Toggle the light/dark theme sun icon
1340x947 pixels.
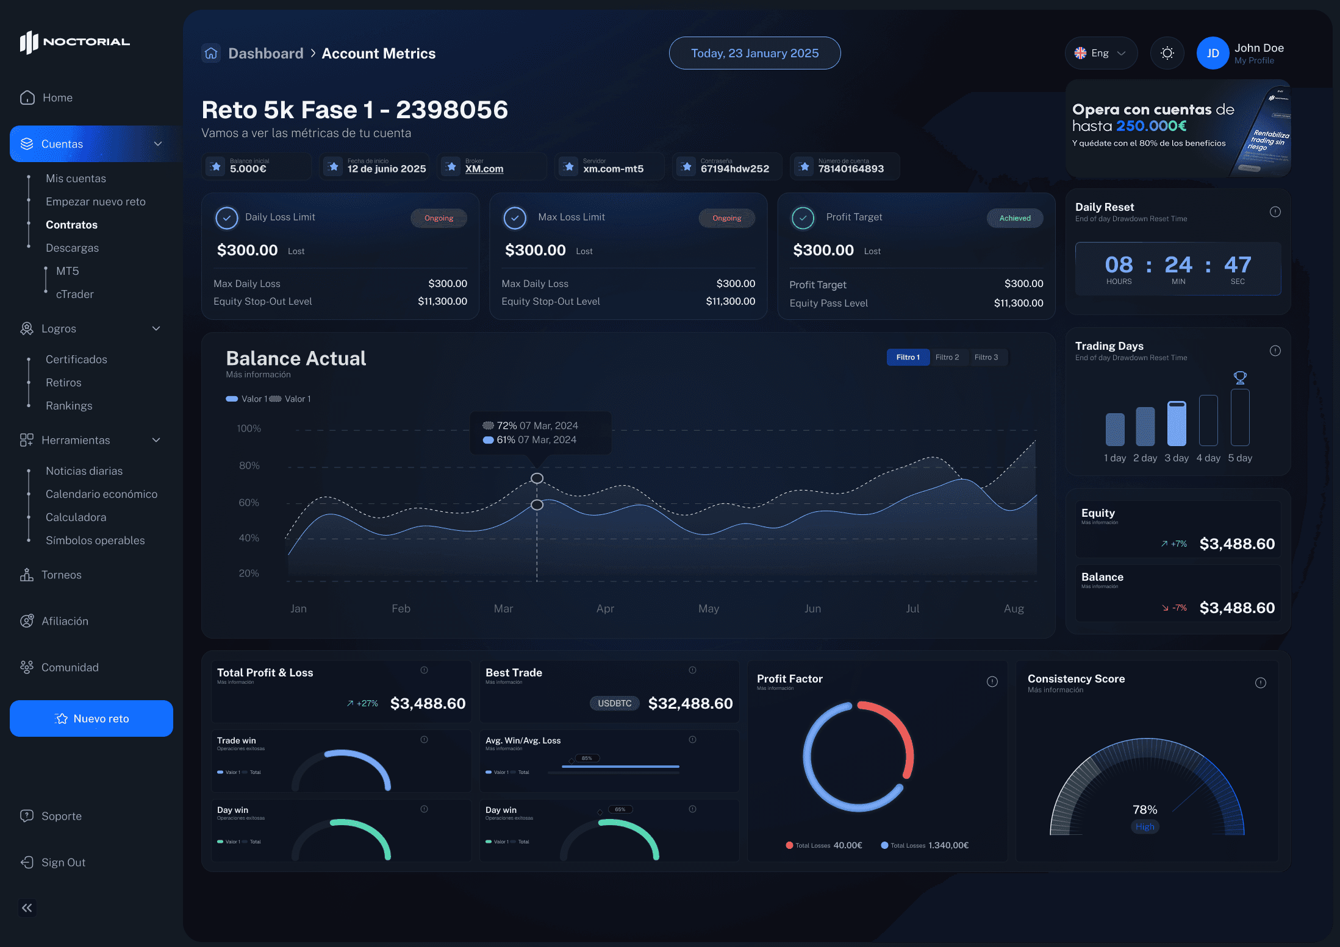[1167, 54]
